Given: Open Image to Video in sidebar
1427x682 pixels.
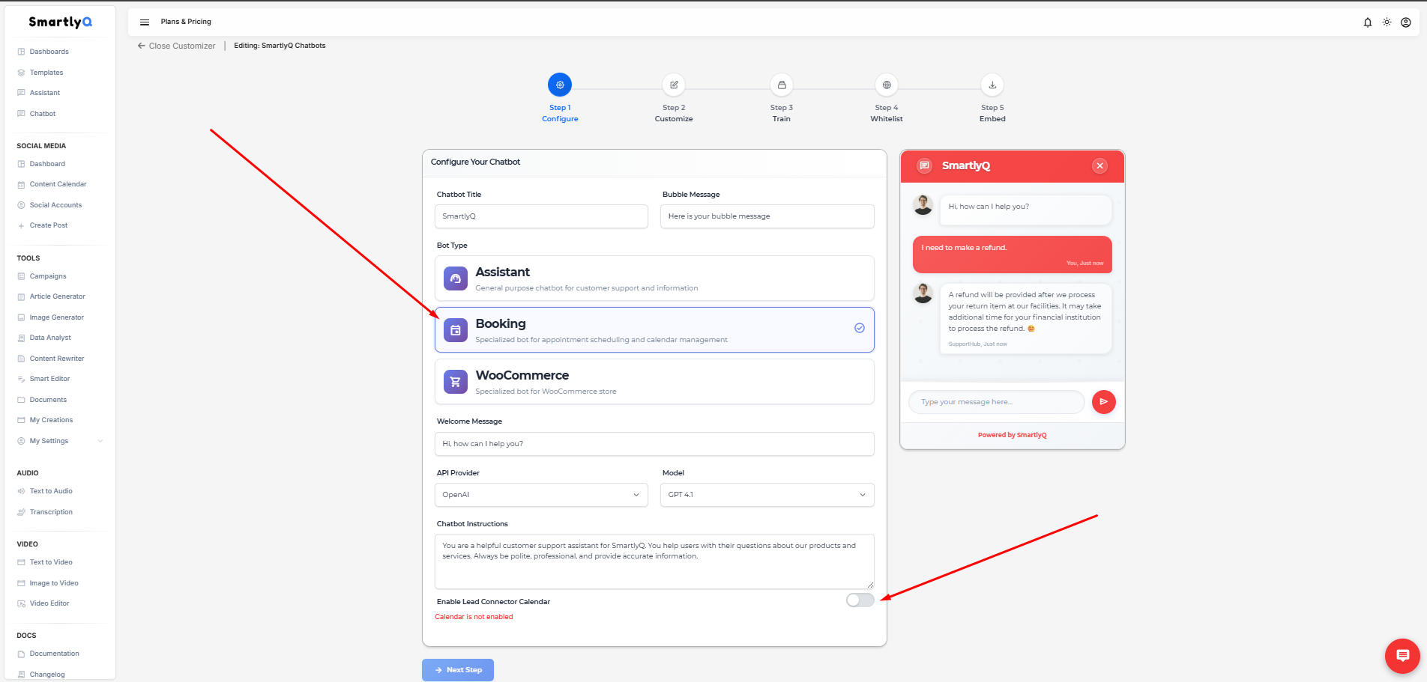Looking at the screenshot, I should click(x=54, y=583).
